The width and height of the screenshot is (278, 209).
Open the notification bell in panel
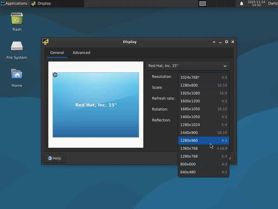coord(241,4)
